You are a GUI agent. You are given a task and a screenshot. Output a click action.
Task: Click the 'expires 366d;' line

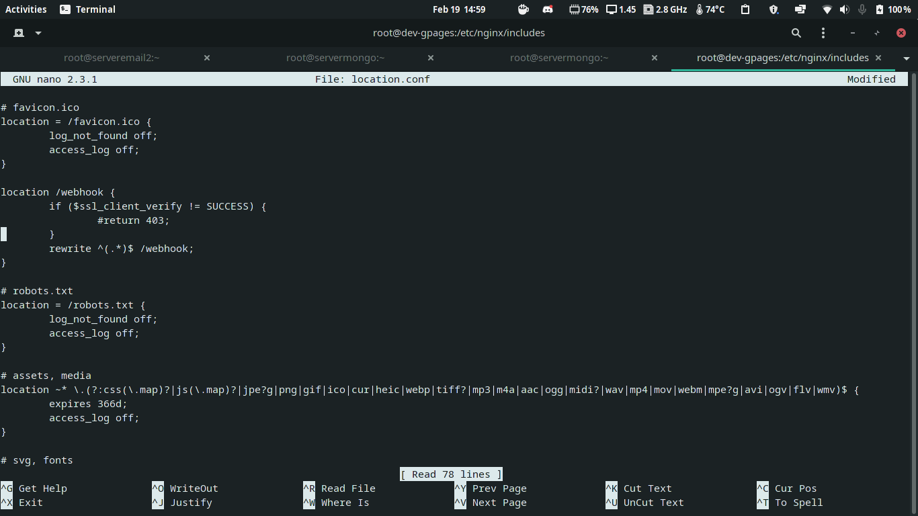point(88,404)
